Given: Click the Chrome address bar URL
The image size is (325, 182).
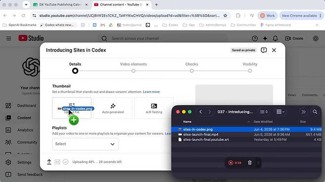Looking at the screenshot, I should [x=129, y=16].
